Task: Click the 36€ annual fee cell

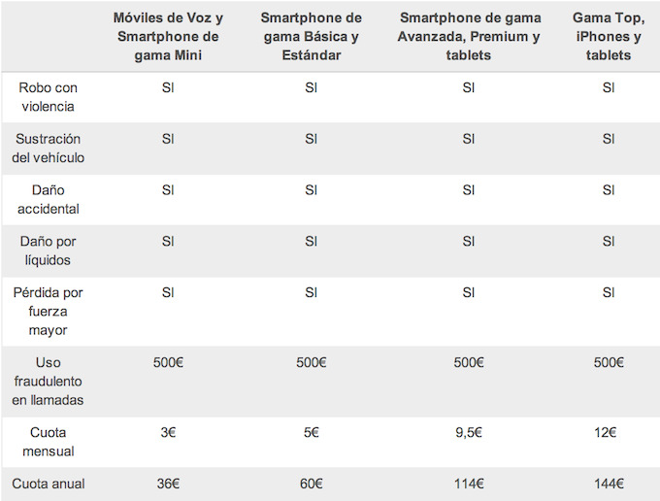Action: pos(168,484)
